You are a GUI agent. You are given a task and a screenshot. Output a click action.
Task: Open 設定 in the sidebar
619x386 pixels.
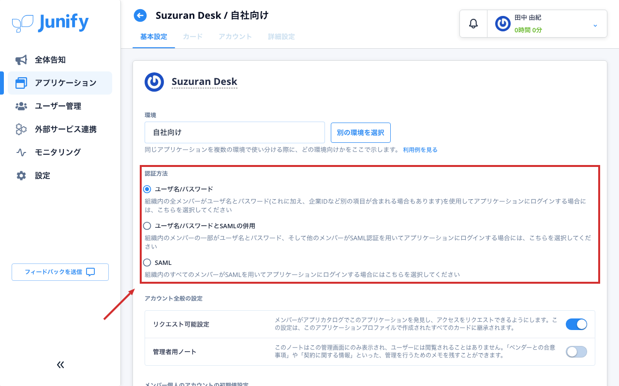60,176
